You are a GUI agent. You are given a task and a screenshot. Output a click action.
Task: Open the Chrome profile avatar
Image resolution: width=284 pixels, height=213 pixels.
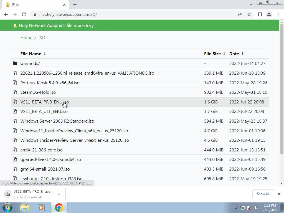269,14
